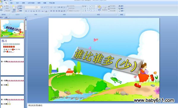Close the slide thumbnails pane

[25, 18]
